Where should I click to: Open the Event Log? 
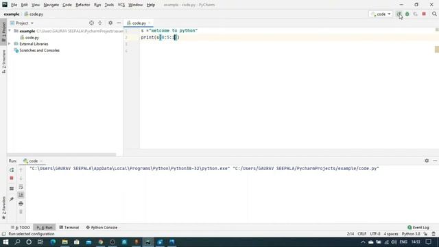(x=418, y=227)
